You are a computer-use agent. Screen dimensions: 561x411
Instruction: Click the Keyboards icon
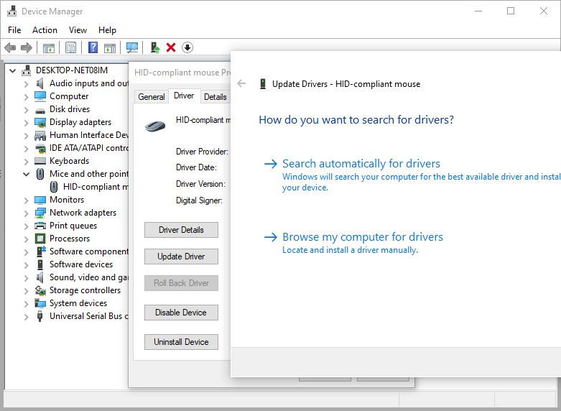40,161
